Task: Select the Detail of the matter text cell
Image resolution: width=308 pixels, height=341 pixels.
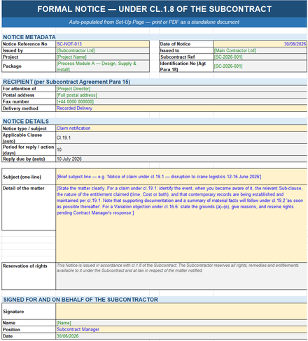Action: coord(181,224)
